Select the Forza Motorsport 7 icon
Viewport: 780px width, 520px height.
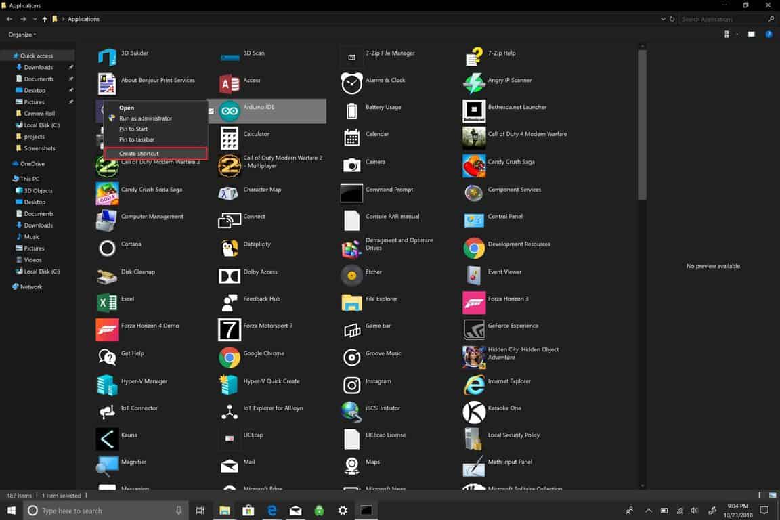230,330
